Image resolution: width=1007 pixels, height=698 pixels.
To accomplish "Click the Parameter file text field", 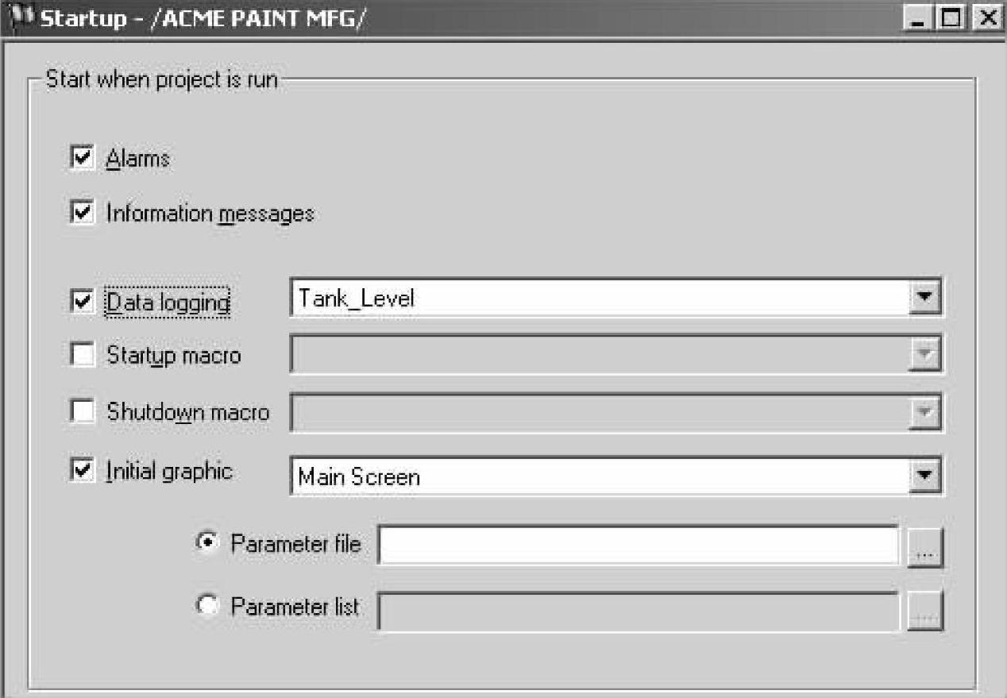I will (x=639, y=545).
